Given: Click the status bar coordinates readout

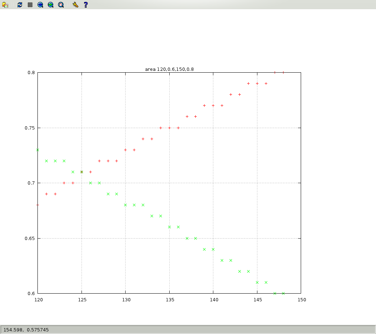Looking at the screenshot, I should [26, 330].
